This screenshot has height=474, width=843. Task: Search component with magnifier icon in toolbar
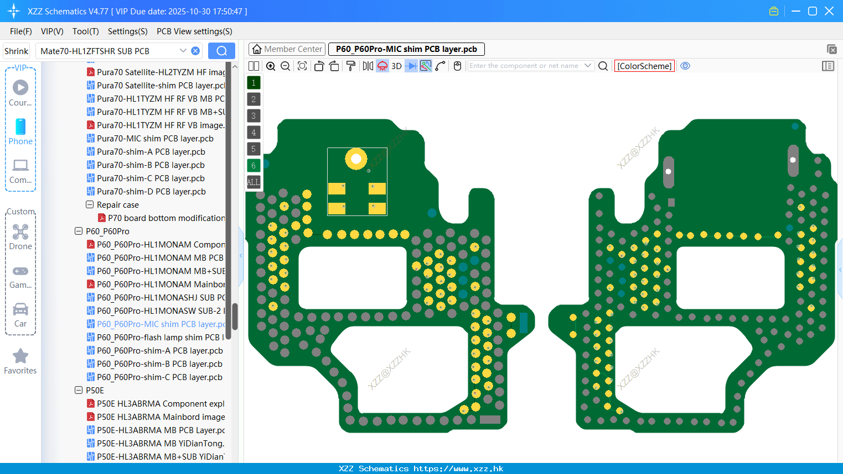tap(603, 66)
